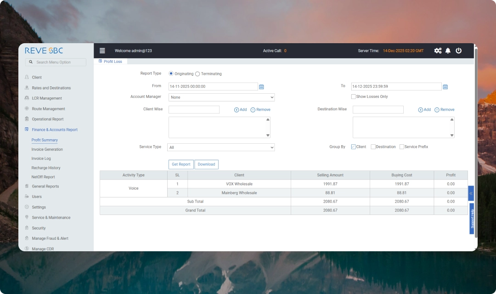Click the Destination Wise Remove minus icon
Screen dimensions: 496x294
[x=437, y=110]
